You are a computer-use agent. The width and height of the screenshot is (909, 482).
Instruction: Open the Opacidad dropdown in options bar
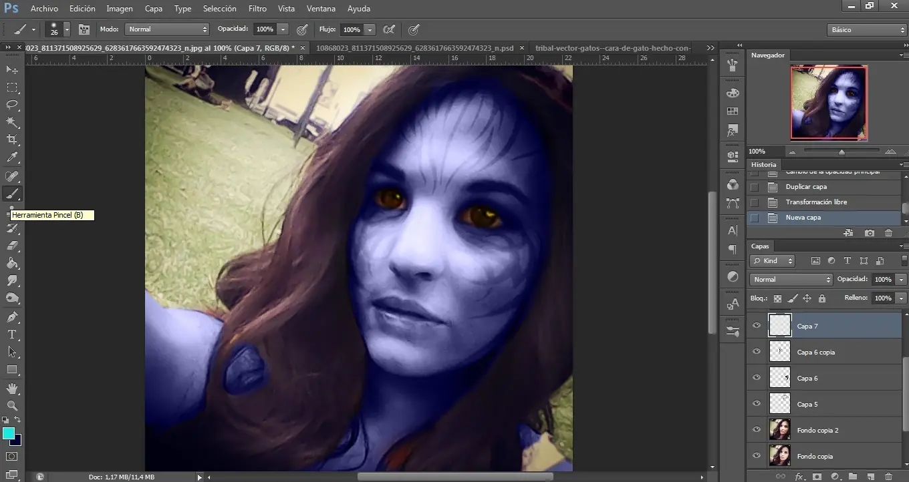pos(283,29)
